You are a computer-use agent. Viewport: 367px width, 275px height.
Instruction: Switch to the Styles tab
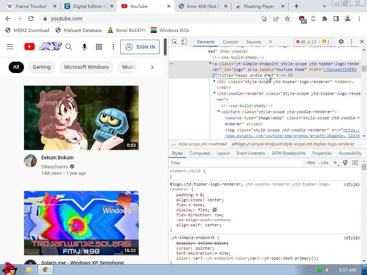tap(177, 153)
